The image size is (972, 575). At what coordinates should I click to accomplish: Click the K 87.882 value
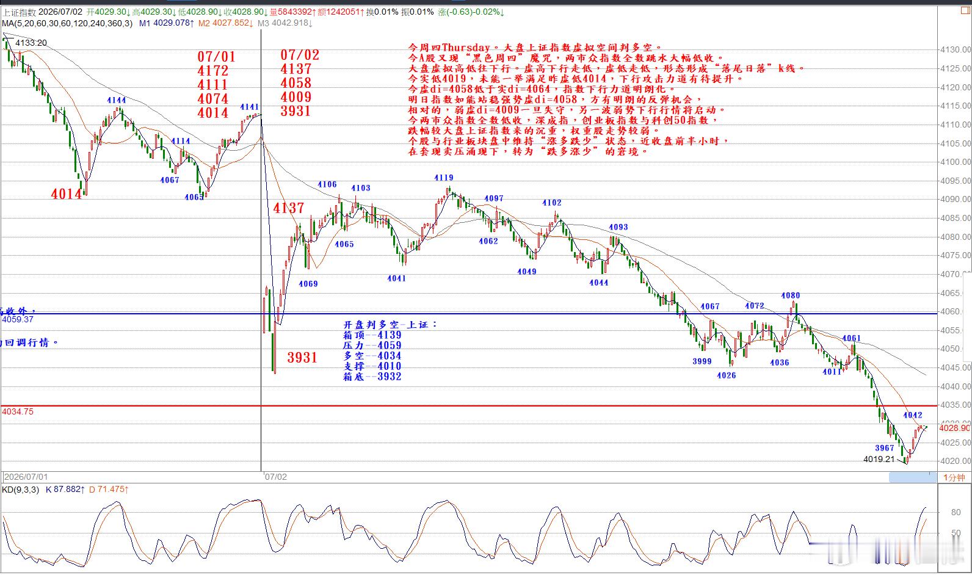coord(65,490)
